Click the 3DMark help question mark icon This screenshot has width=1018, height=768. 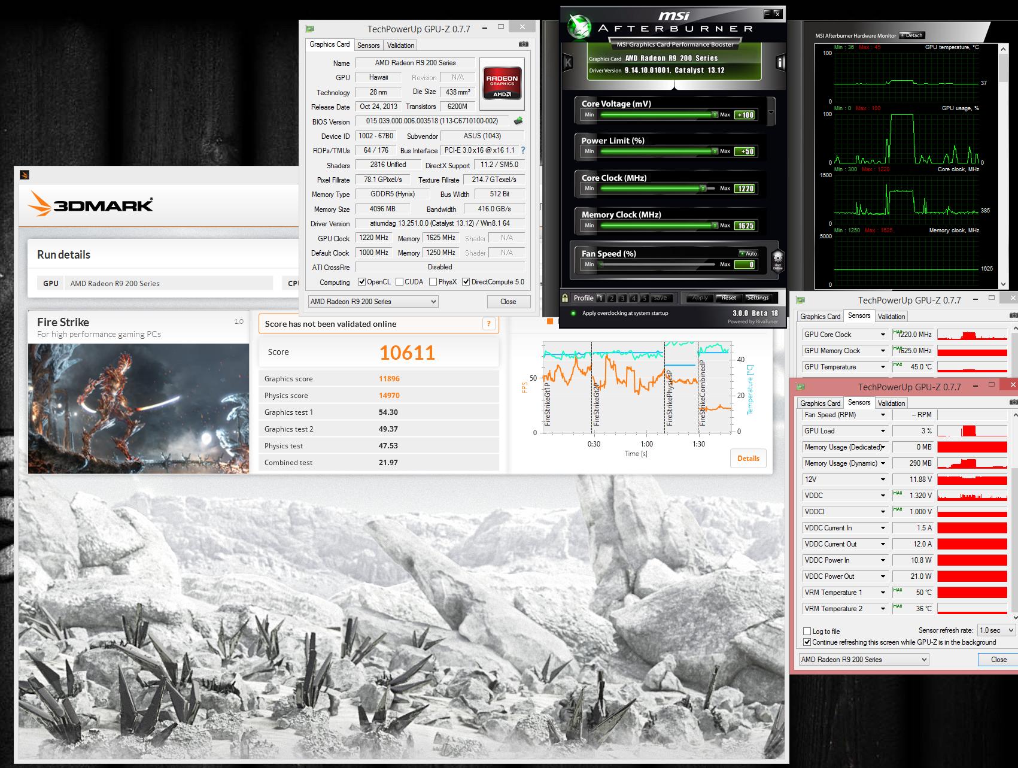point(489,324)
